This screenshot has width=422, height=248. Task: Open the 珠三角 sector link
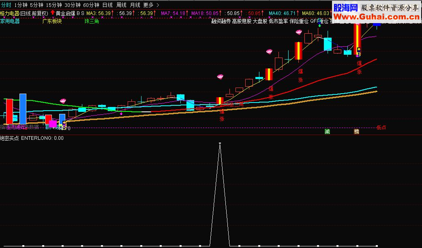[x=92, y=21]
